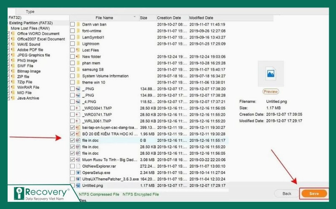Sort list by File Name column header
The width and height of the screenshot is (336, 209).
(104, 18)
